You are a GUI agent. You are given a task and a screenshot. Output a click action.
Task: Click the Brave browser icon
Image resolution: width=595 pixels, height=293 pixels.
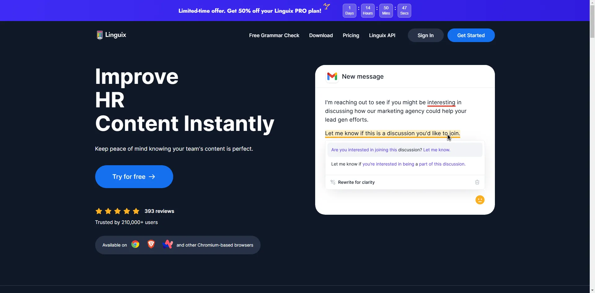point(151,244)
